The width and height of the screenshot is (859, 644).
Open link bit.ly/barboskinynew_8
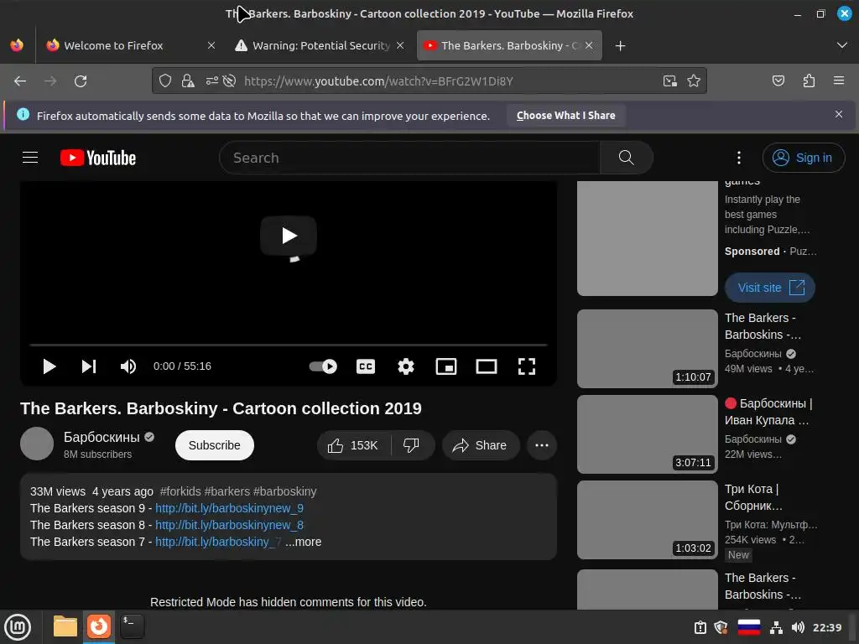point(229,525)
